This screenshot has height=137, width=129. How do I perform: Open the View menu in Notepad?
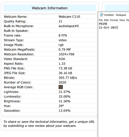tap(122, 20)
